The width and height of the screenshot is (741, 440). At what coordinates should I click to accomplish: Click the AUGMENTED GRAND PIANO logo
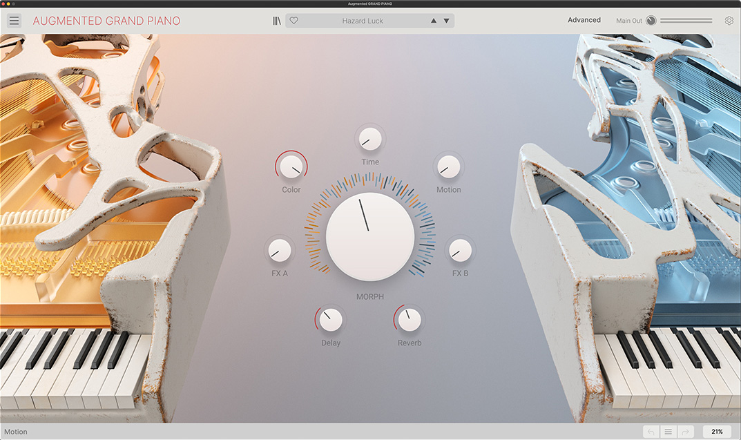coord(106,21)
